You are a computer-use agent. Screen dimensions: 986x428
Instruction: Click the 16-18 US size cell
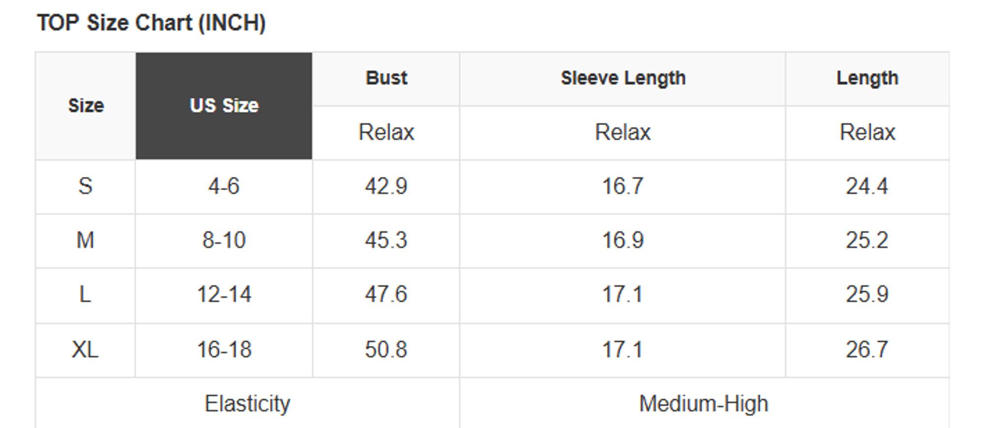coord(224,350)
